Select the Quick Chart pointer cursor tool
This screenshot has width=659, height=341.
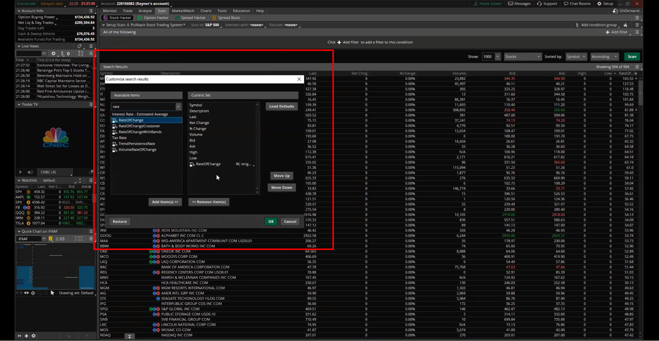point(52,293)
